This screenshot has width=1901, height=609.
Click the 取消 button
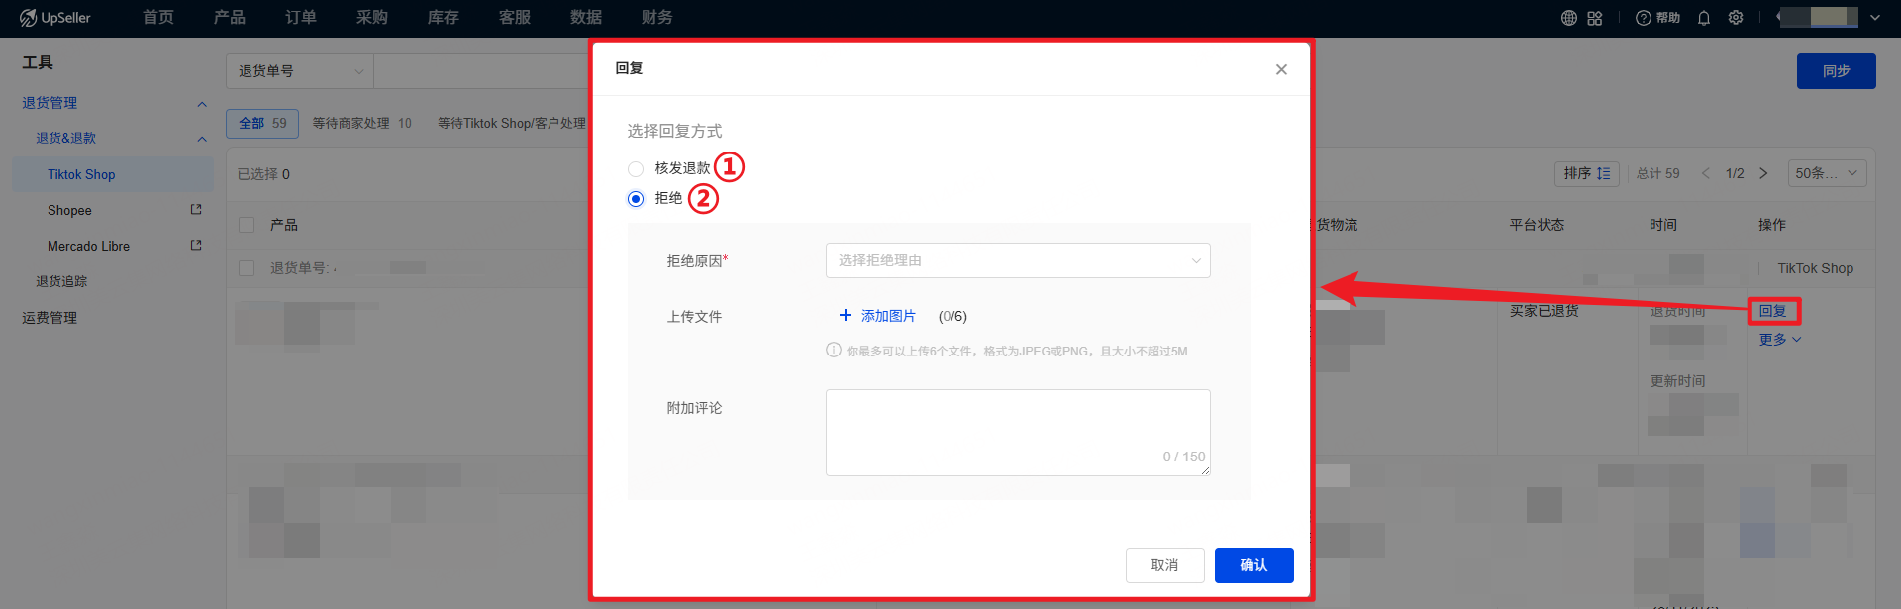[x=1164, y=565]
